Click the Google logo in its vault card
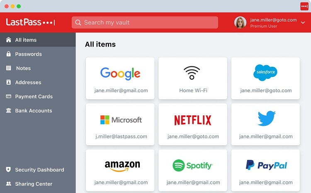The width and height of the screenshot is (311, 193). click(x=120, y=73)
